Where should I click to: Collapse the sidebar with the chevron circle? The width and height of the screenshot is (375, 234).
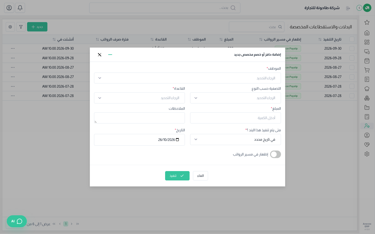[x=359, y=8]
